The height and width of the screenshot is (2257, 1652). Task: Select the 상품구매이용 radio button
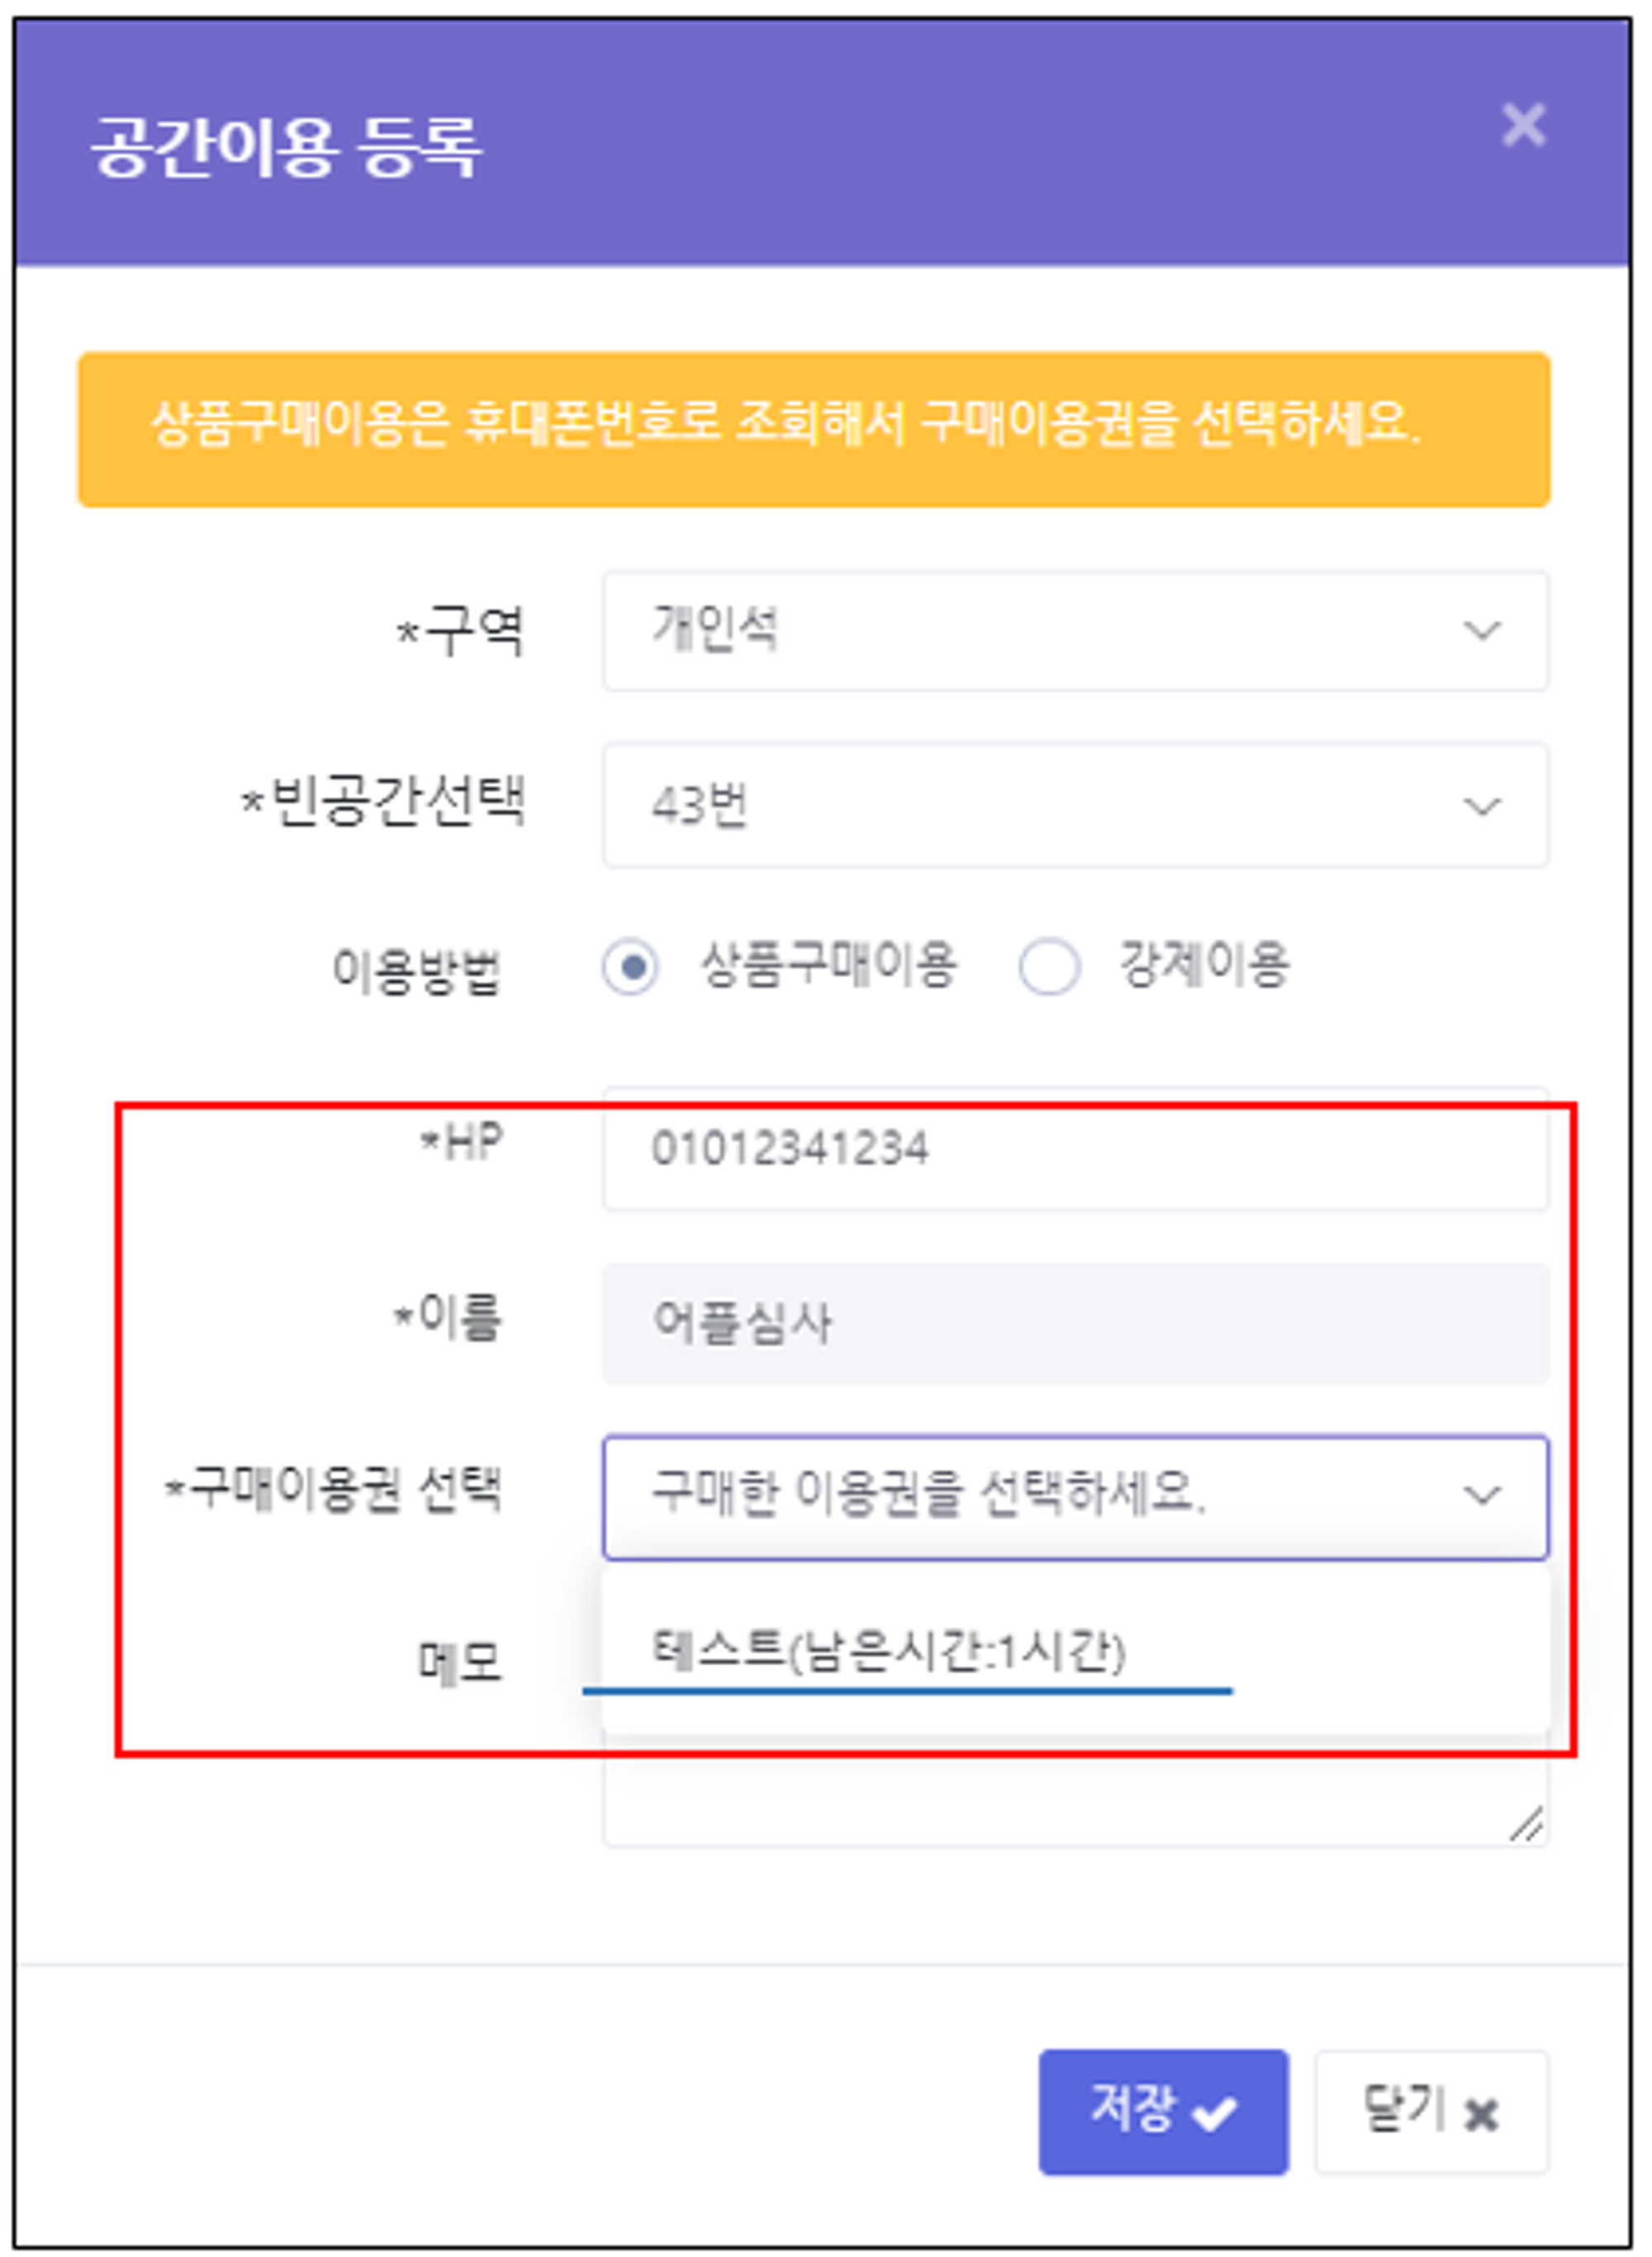tap(631, 966)
